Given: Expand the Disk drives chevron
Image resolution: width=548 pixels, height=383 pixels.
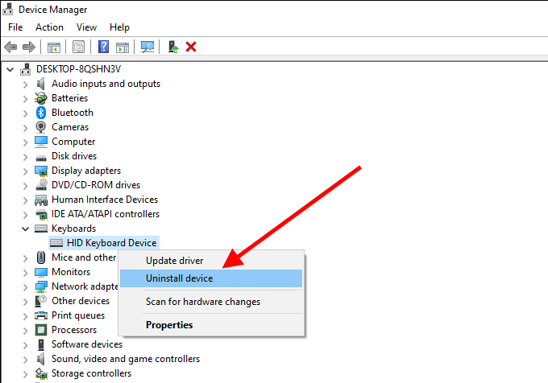Looking at the screenshot, I should [25, 156].
